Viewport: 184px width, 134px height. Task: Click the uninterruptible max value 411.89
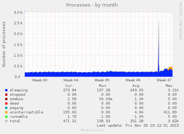click(170, 112)
